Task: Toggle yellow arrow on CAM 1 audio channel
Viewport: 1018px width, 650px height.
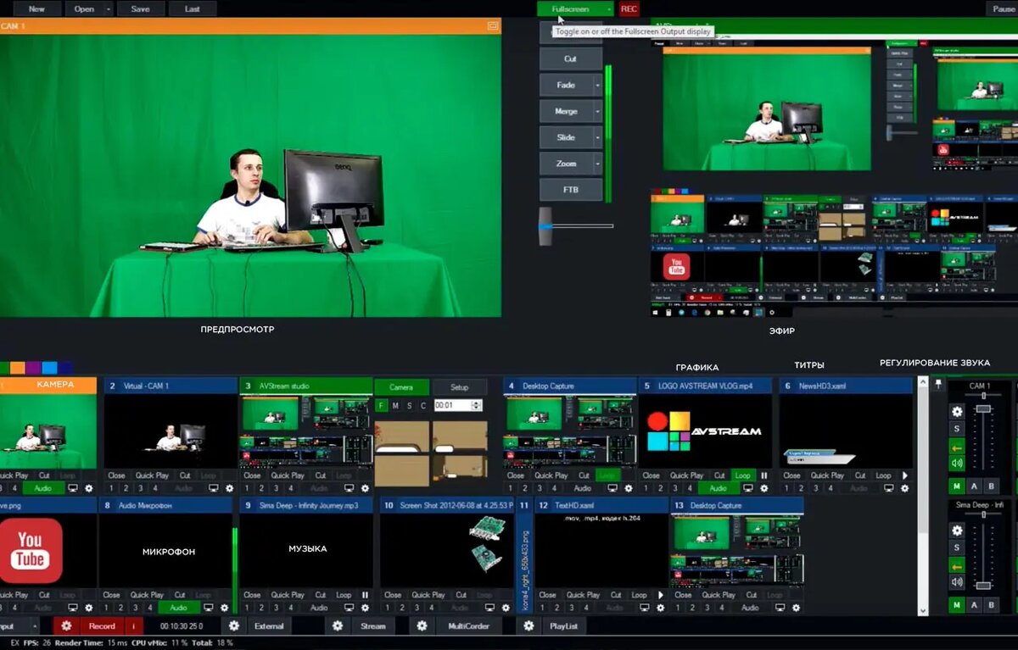Action: click(x=958, y=446)
